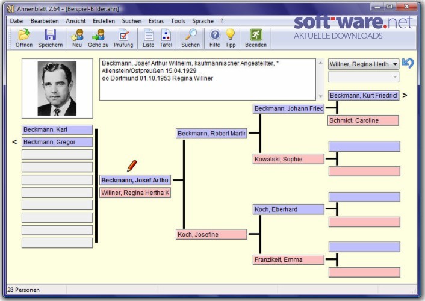Open the Extras menu
Screen dimensions: 425x301
point(156,21)
